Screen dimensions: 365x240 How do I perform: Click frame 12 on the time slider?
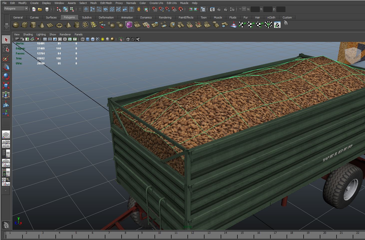(192, 235)
